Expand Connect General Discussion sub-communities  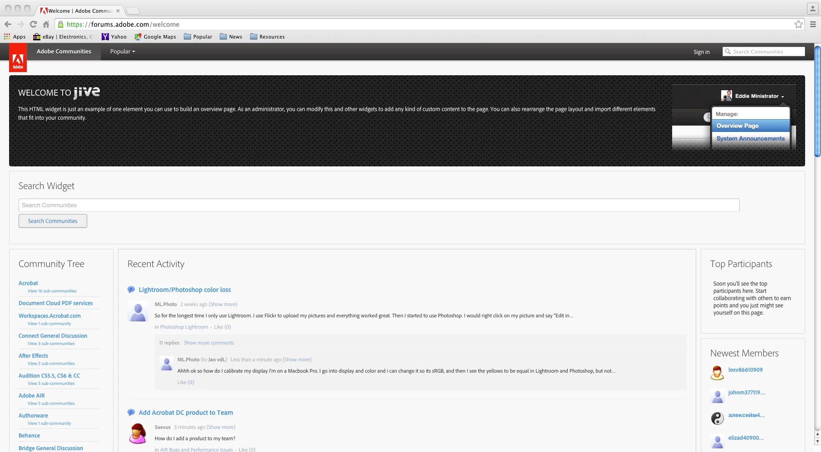51,344
